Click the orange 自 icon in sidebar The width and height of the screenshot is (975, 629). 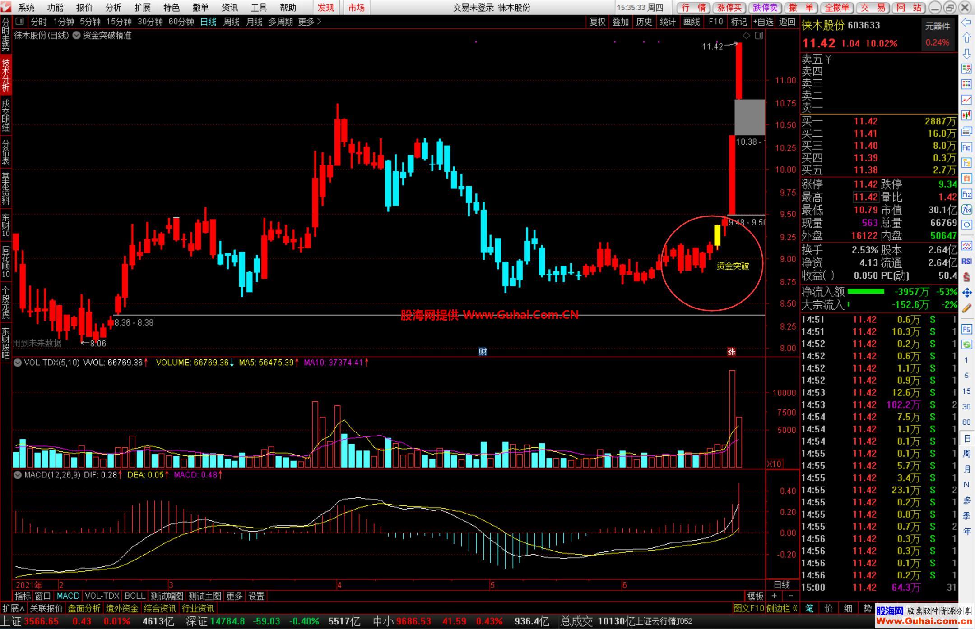[966, 179]
